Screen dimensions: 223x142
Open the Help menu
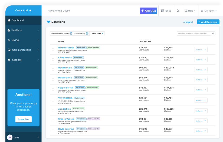[x=190, y=11]
